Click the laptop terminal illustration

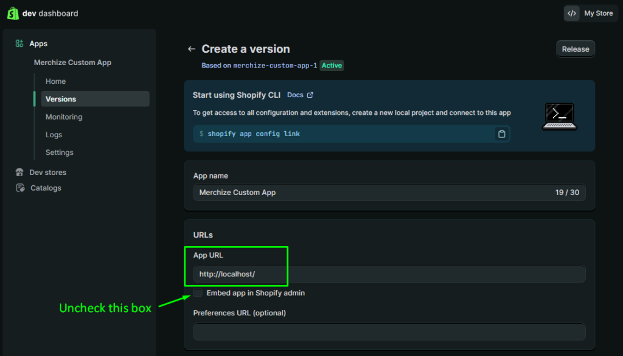tap(560, 116)
